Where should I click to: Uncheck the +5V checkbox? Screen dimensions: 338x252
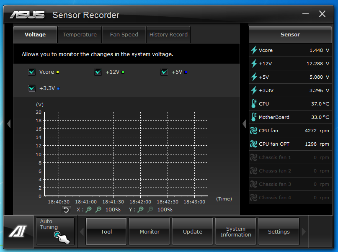[164, 72]
